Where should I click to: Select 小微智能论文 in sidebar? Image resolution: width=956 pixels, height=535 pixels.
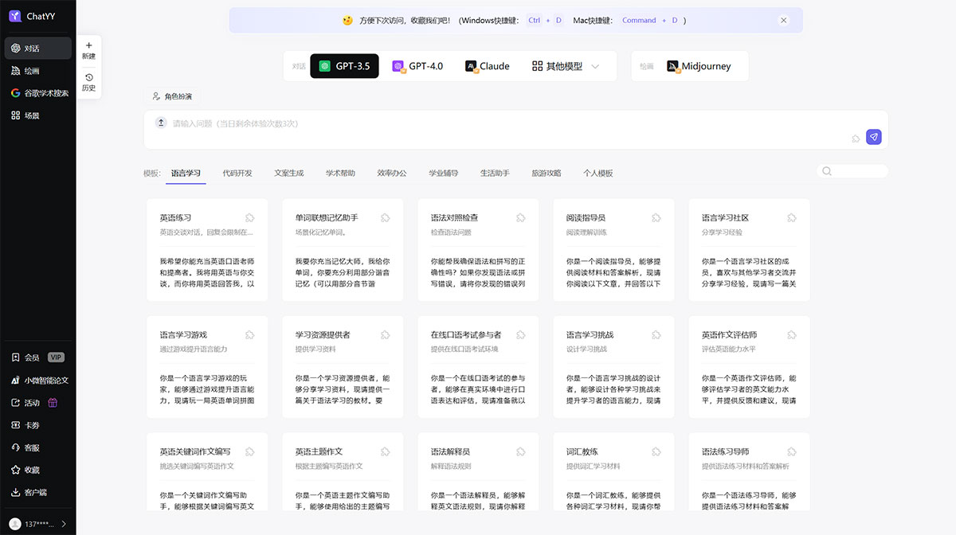click(x=37, y=380)
